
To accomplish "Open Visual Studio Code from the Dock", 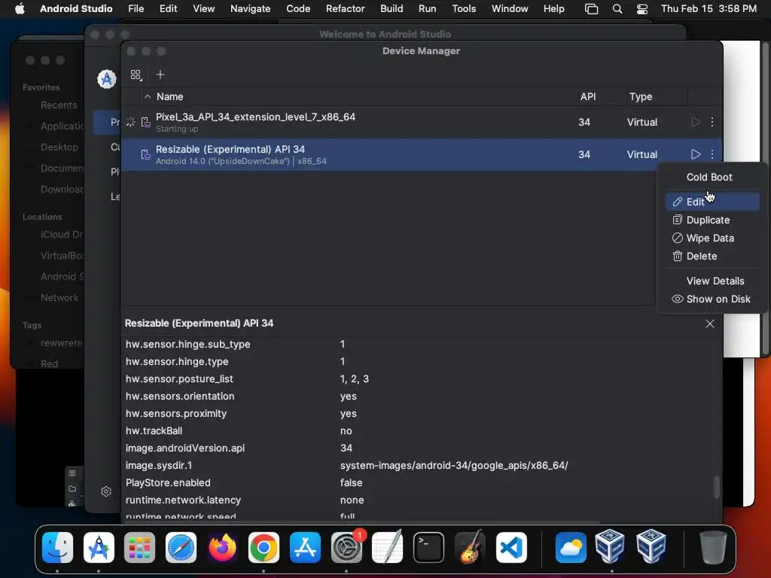I will coord(511,547).
